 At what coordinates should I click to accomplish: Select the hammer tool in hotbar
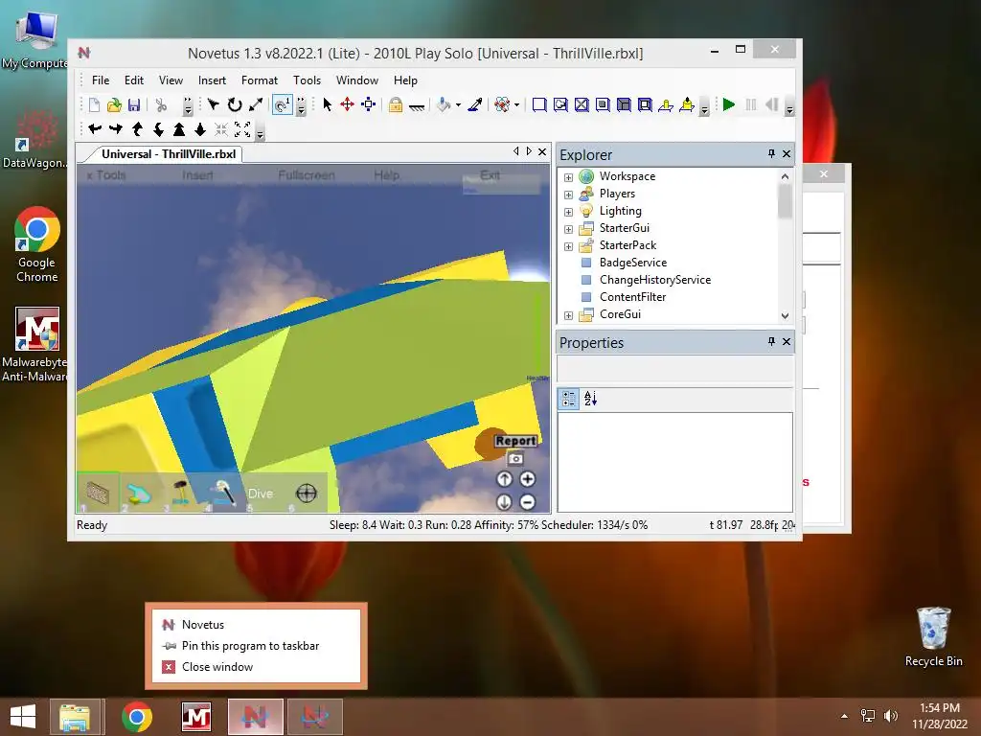coord(181,494)
